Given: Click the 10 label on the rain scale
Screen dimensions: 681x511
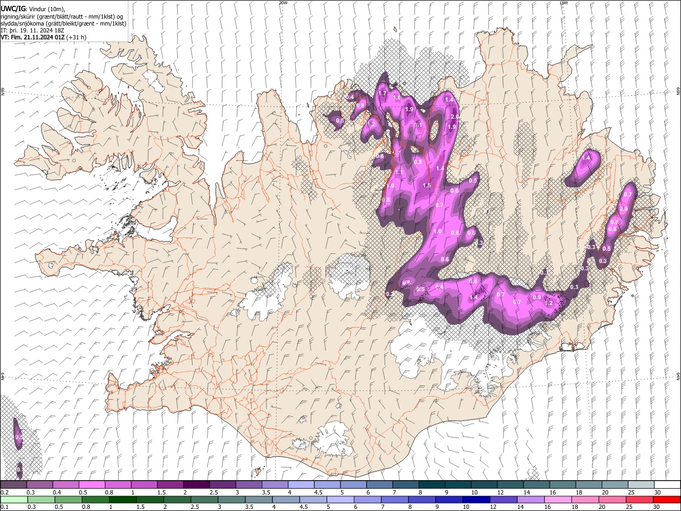Looking at the screenshot, I should click(465, 507).
